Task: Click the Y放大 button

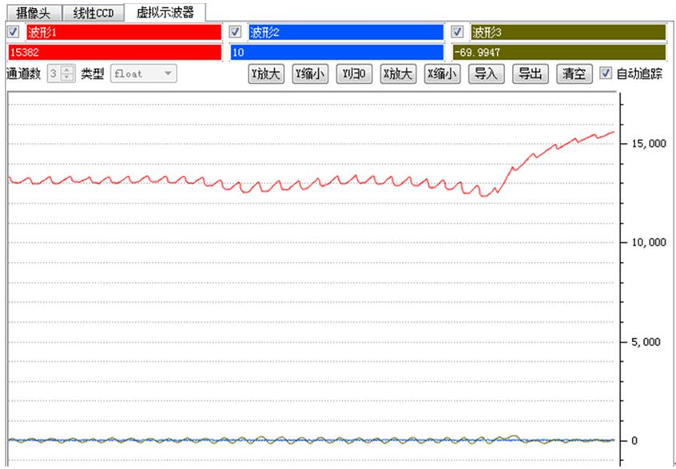Action: (x=266, y=74)
